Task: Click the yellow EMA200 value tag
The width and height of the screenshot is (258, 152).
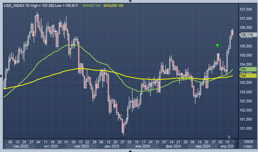Action: 242,76
